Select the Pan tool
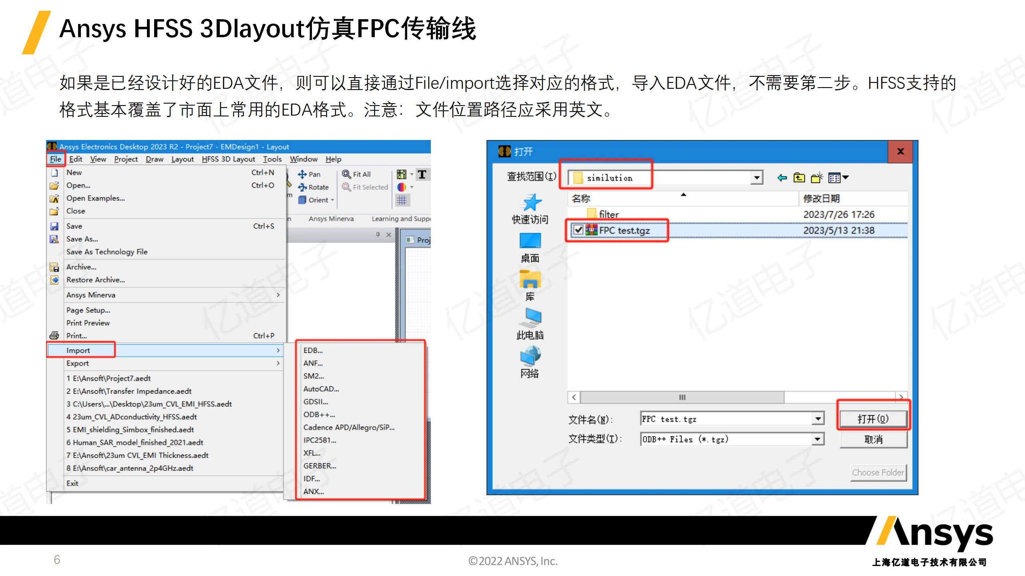This screenshot has height=576, width=1025. (309, 174)
